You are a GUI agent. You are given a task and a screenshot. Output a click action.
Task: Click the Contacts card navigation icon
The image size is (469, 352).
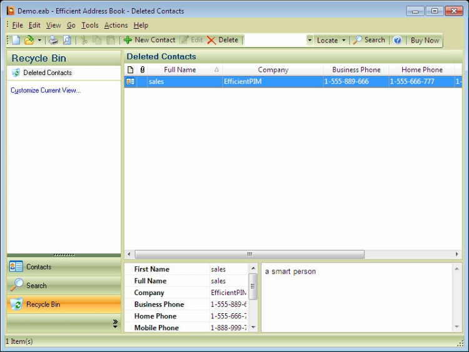click(16, 266)
